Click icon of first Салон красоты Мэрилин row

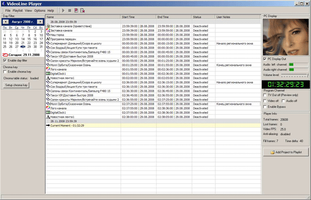(x=48, y=61)
